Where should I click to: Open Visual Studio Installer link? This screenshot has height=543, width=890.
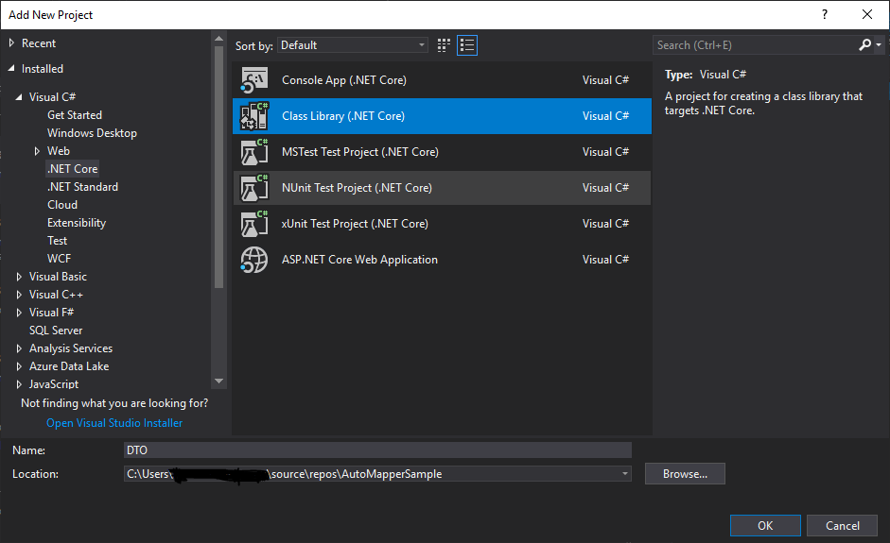[x=114, y=423]
